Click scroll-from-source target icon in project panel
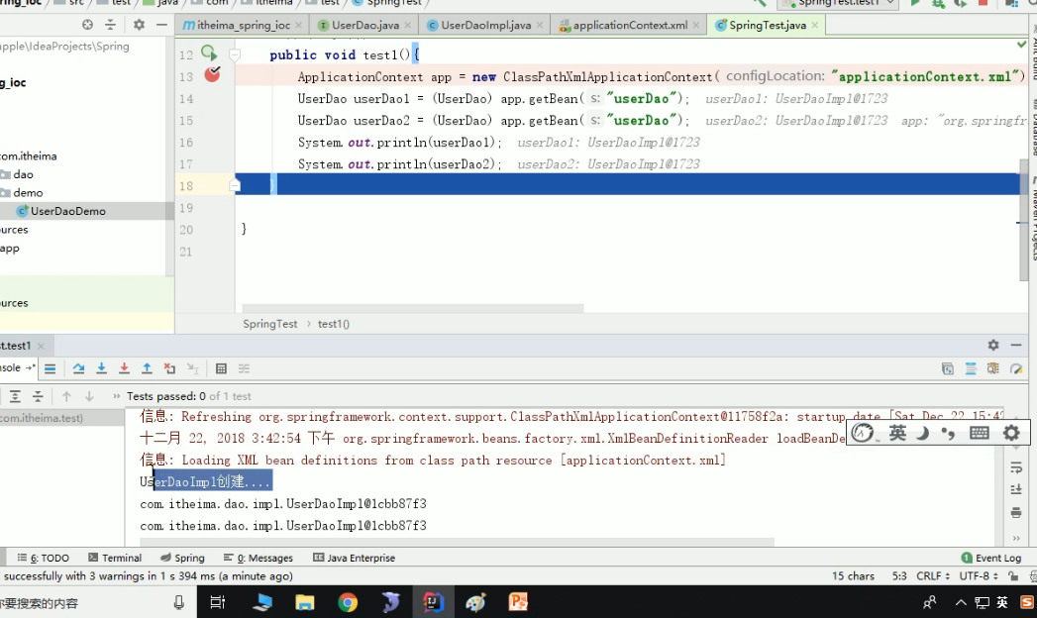This screenshot has height=618, width=1037. pyautogui.click(x=87, y=25)
